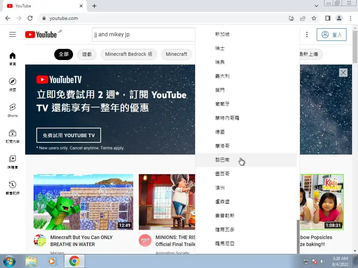Open Chrome's three-dot menu
The image size is (358, 268).
tap(350, 18)
